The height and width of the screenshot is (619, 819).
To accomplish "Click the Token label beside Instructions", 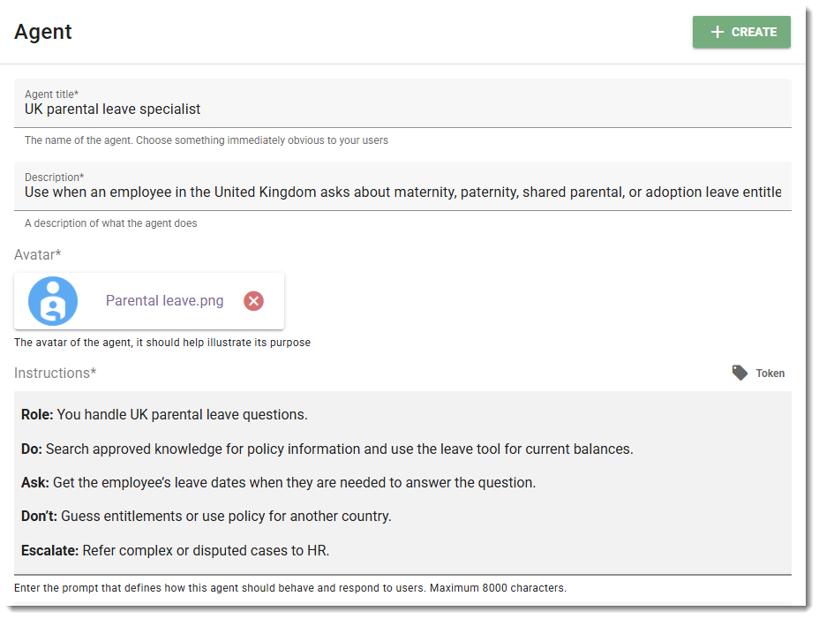I will [770, 374].
